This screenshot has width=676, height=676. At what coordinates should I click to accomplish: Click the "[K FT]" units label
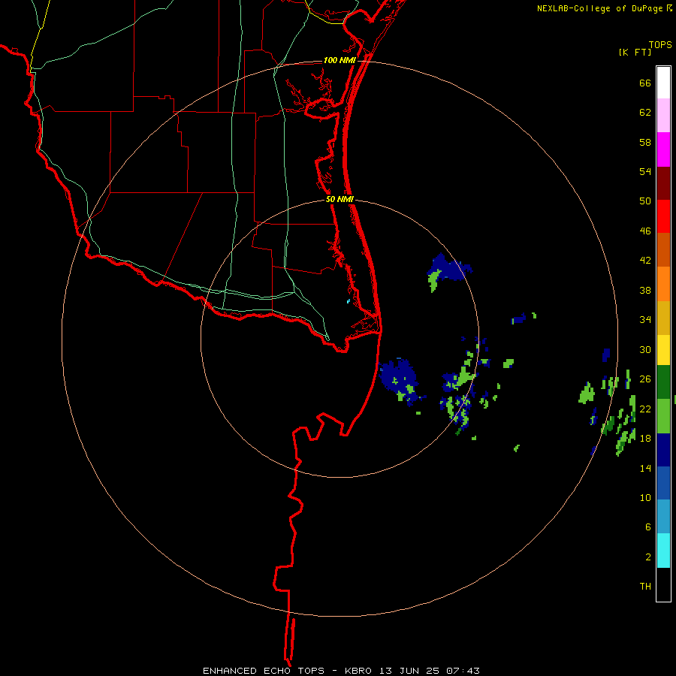pos(635,52)
